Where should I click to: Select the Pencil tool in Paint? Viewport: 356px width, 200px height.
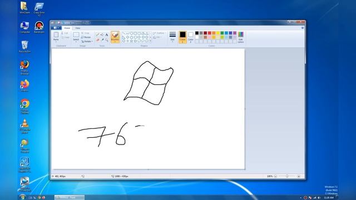click(x=98, y=34)
